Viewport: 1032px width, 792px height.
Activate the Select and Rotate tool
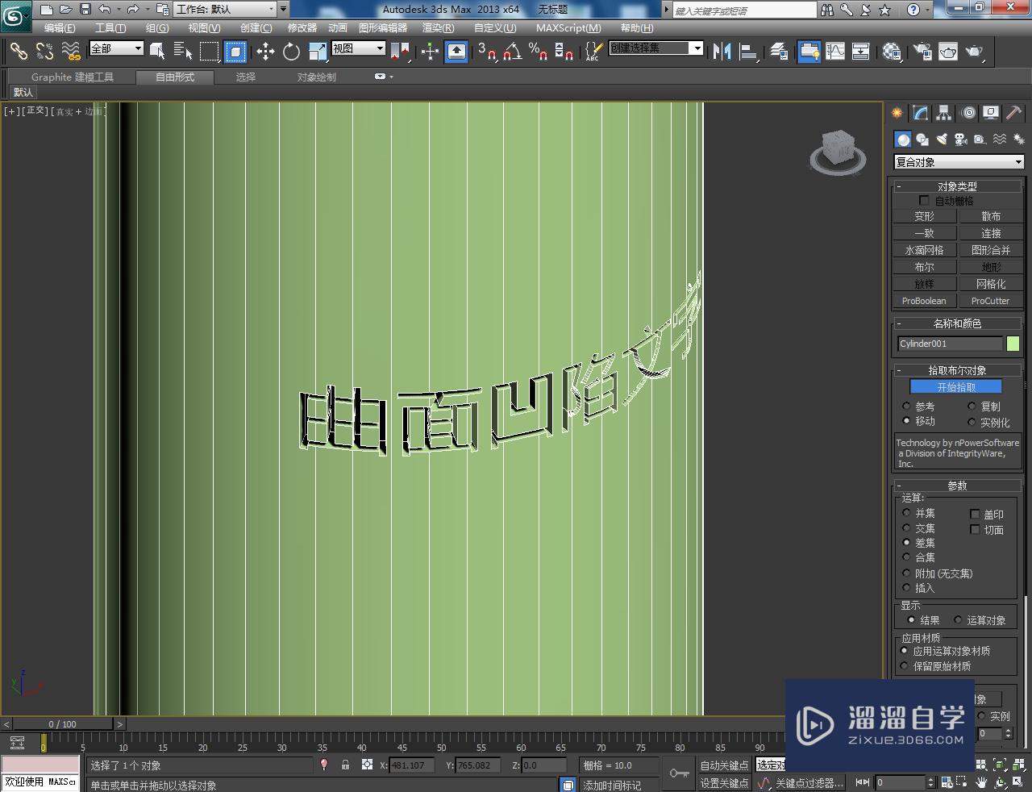coord(291,52)
